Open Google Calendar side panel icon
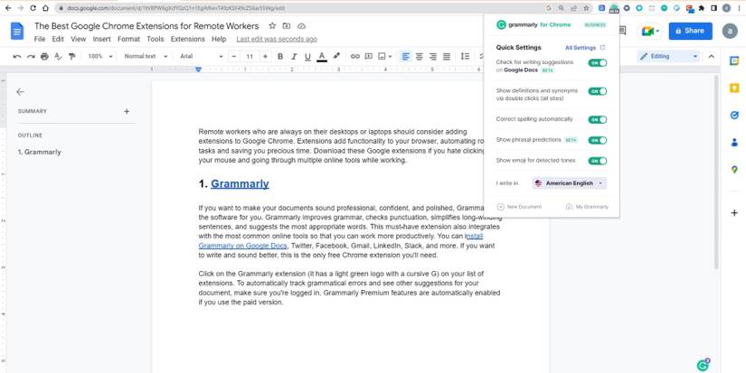 pos(734,61)
